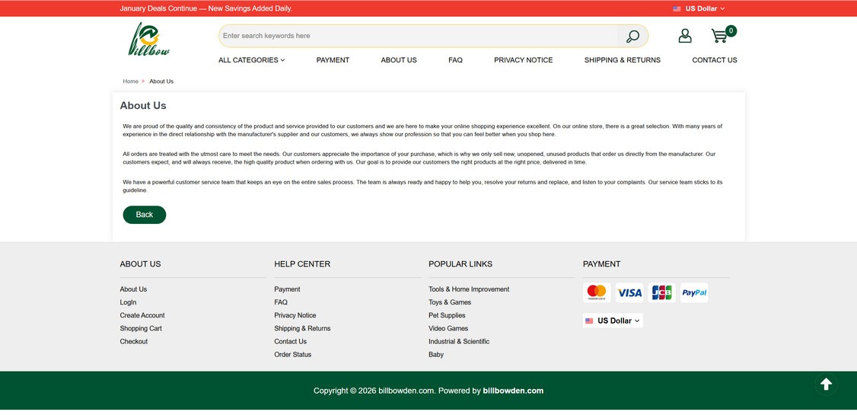This screenshot has height=415, width=857.
Task: Click the About Us breadcrumb text
Action: pyautogui.click(x=161, y=81)
